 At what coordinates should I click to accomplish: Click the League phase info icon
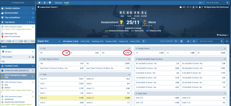click(38, 7)
